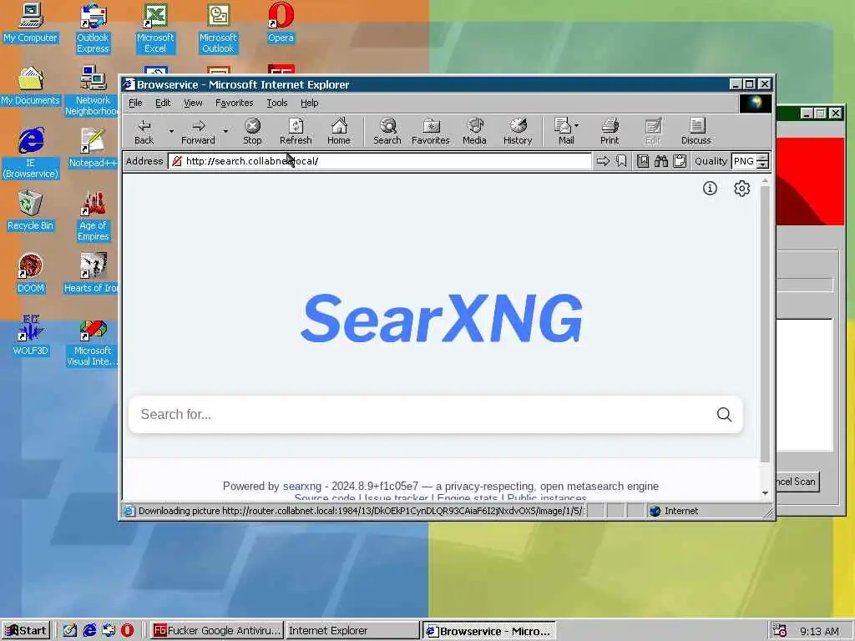
Task: Open the SearXNG info about page icon
Action: coord(710,188)
